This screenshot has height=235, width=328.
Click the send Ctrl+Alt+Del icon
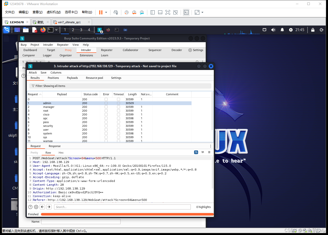click(116, 12)
